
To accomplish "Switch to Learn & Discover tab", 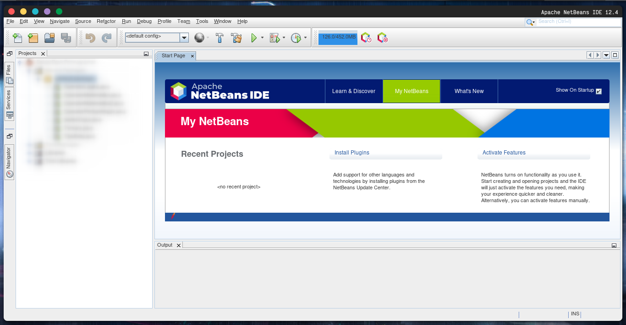I will point(353,91).
